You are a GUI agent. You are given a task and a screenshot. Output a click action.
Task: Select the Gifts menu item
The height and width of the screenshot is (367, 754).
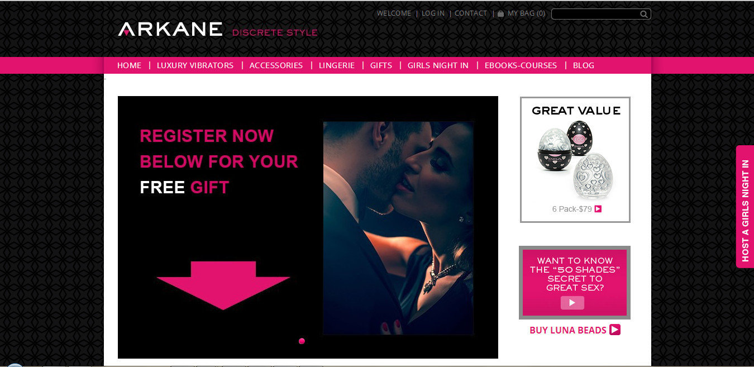(x=381, y=65)
